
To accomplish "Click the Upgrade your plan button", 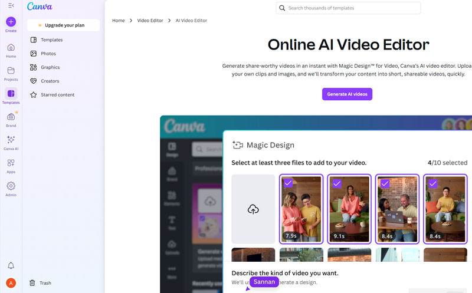I will coord(63,25).
